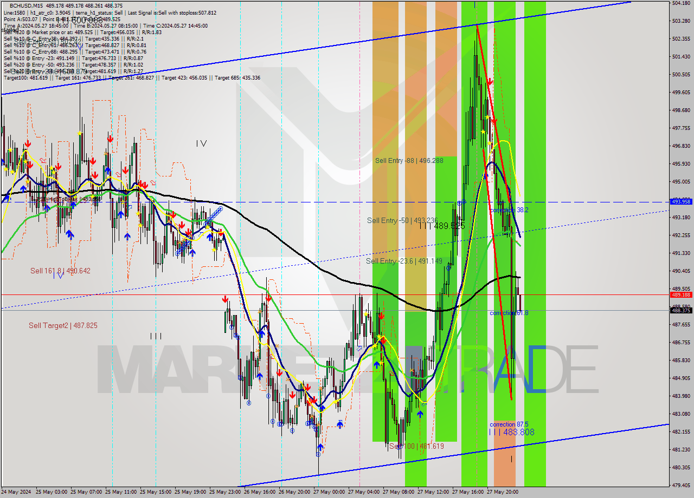This screenshot has height=498, width=694.
Task: Click the '27 May 08:00' time label
Action: pos(399,492)
